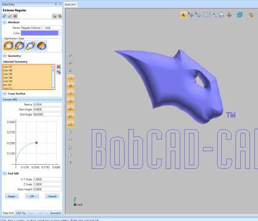The height and width of the screenshot is (221, 258).
Task: Click the Name input field
Action: click(41, 28)
